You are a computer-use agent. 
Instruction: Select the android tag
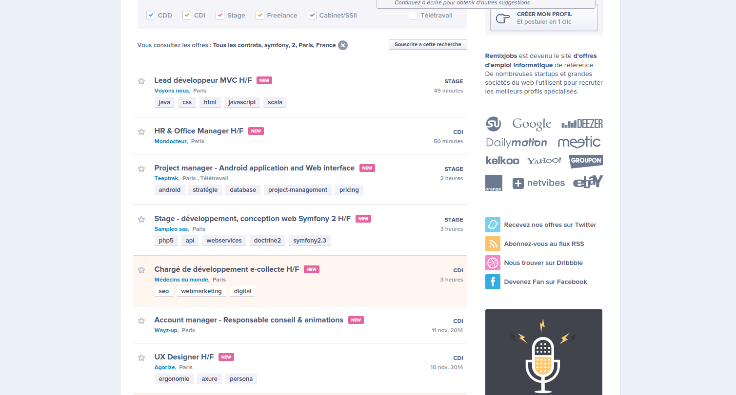coord(170,190)
